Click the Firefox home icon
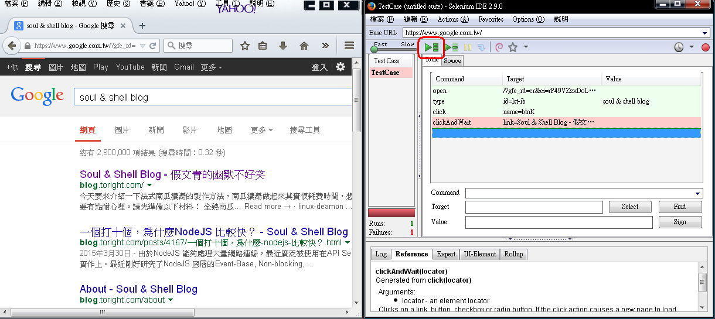Viewport: 715px width, 319px height. pyautogui.click(x=304, y=46)
